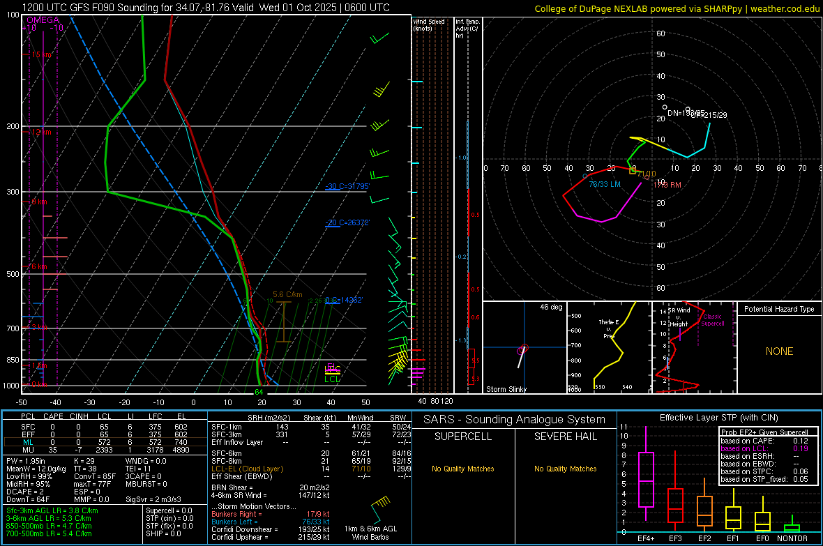The width and height of the screenshot is (823, 546).
Task: Click the College of DuPage NEXLAB credit line
Action: coord(677,8)
